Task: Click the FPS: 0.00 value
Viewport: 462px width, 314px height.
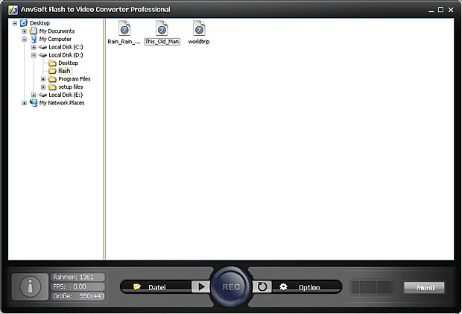Action: (78, 286)
